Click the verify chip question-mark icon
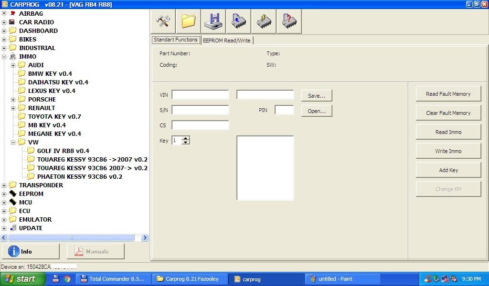Viewport: 489px width, 286px height. click(289, 21)
